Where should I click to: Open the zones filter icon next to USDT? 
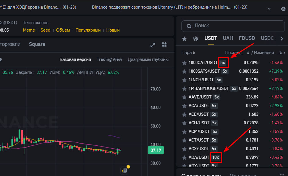tap(196, 38)
